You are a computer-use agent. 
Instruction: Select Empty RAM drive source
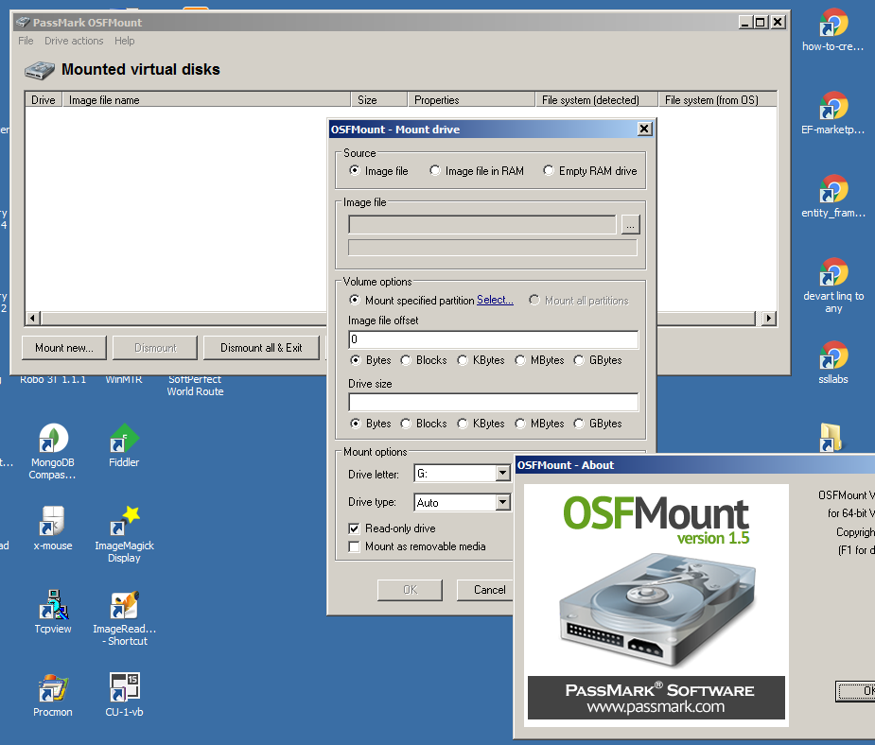[x=548, y=170]
